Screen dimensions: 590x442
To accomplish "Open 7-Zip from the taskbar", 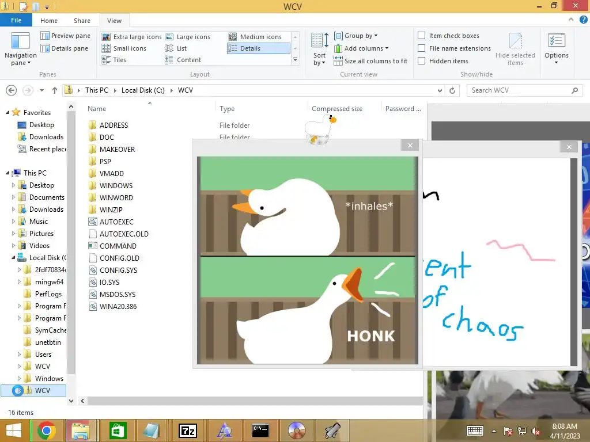I will point(188,430).
